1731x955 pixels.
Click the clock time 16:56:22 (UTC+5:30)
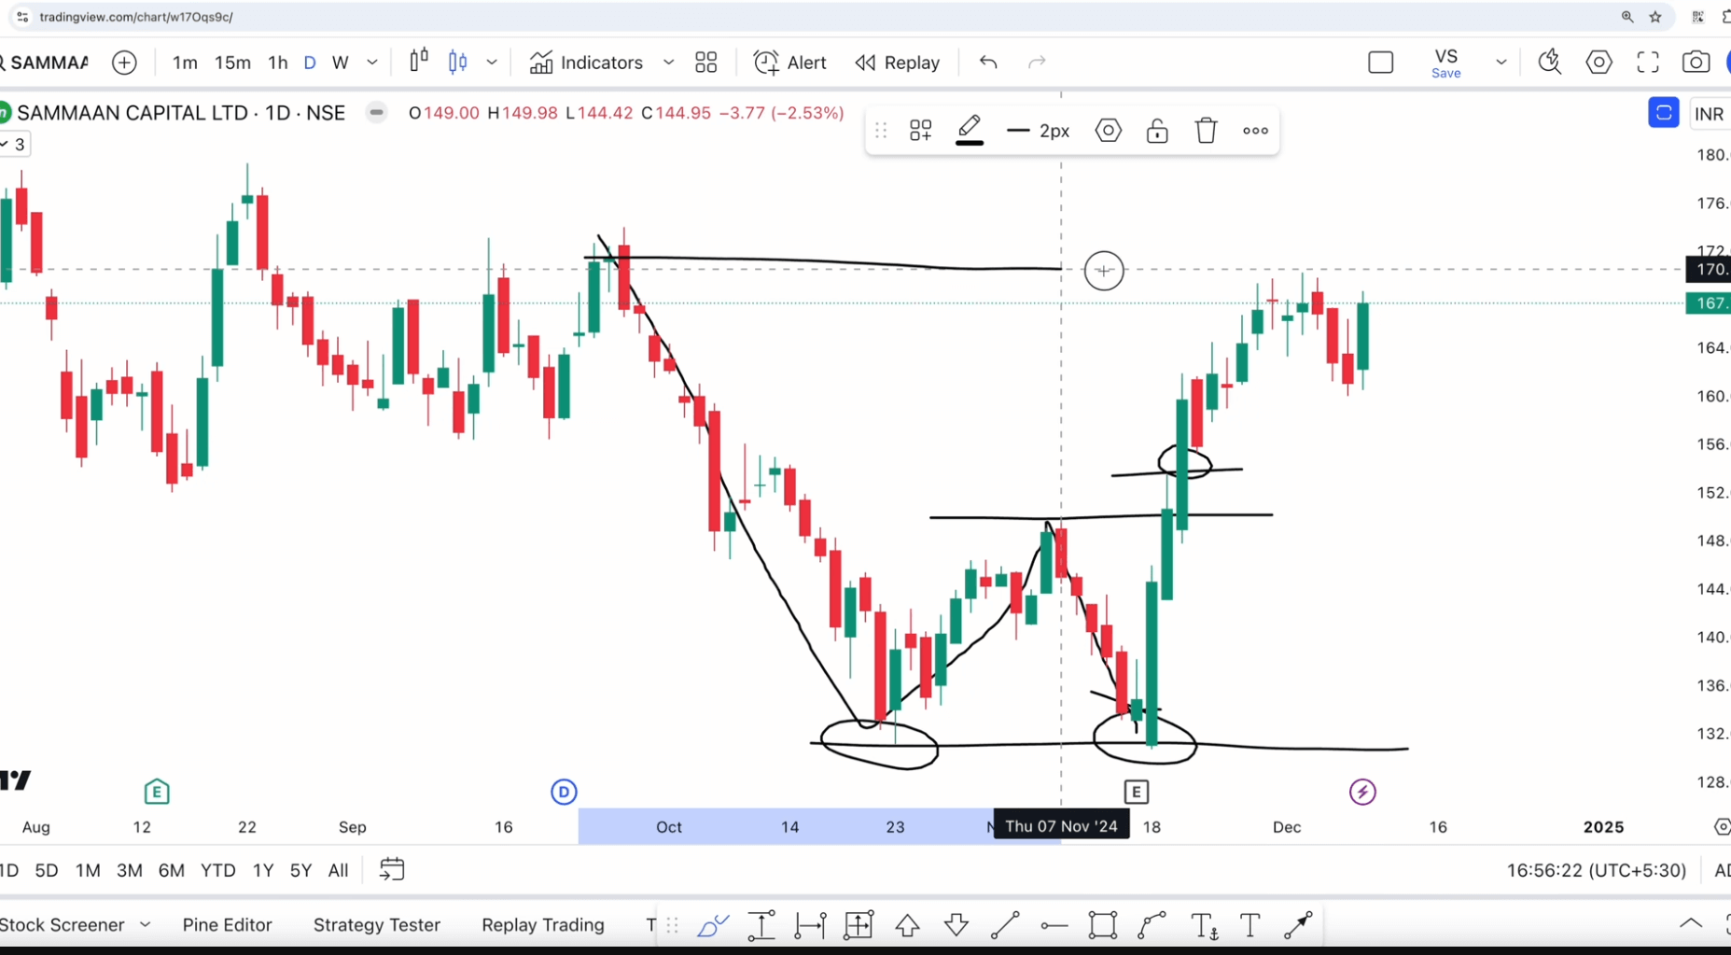coord(1597,870)
